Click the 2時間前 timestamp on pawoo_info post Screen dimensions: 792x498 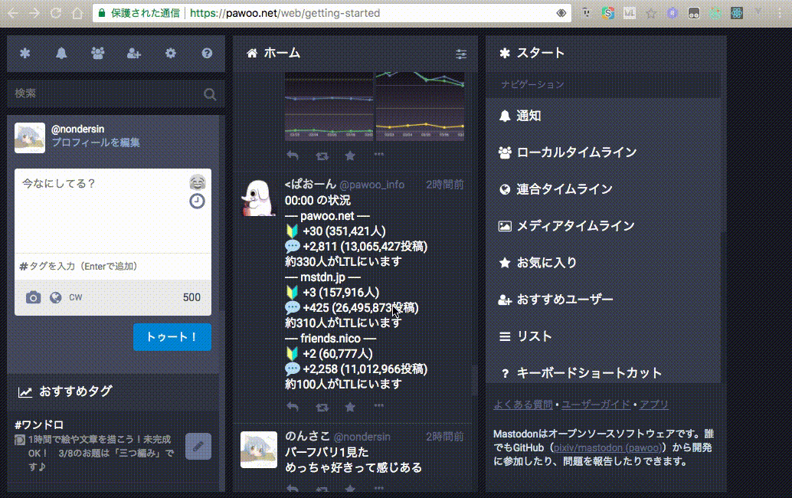(x=444, y=185)
